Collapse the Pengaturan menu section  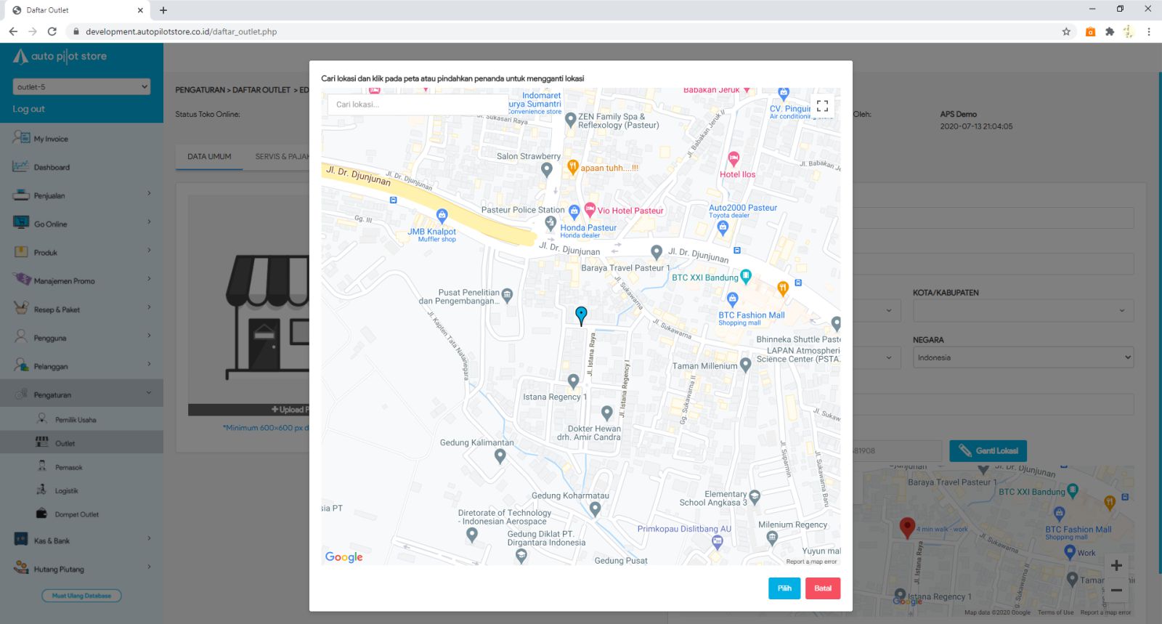click(81, 394)
